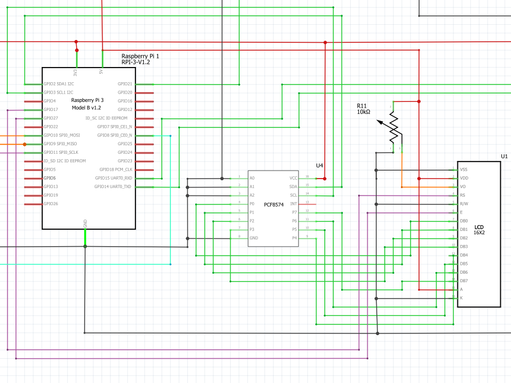Click the red junction dot at LCD VDD
Image resolution: width=511 pixels, height=383 pixels.
coord(419,179)
